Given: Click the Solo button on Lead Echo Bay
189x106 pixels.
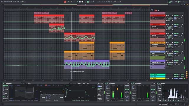Looking at the screenshot, I should 180,24.
